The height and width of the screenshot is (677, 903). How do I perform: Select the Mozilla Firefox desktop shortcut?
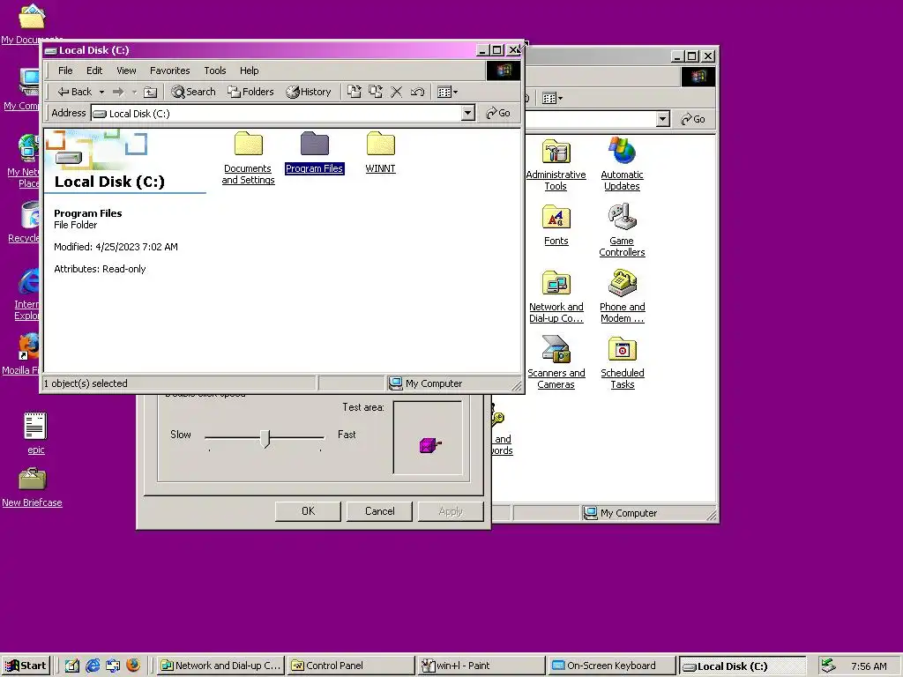tap(23, 353)
